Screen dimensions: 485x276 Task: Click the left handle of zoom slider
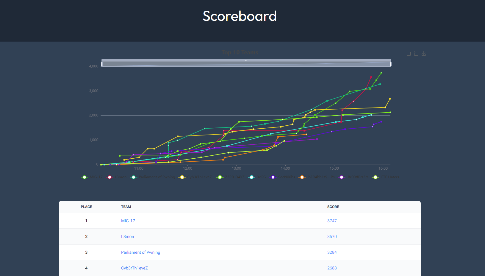[102, 64]
